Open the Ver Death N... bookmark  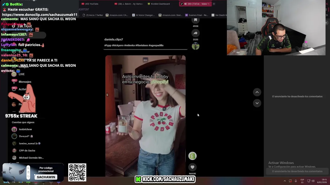pos(219,15)
